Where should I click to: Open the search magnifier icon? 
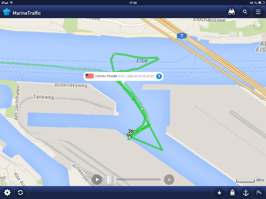click(x=245, y=12)
